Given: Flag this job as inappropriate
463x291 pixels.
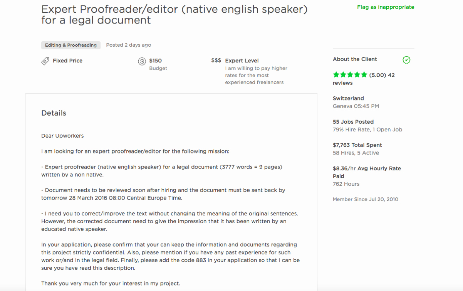Looking at the screenshot, I should pyautogui.click(x=386, y=7).
